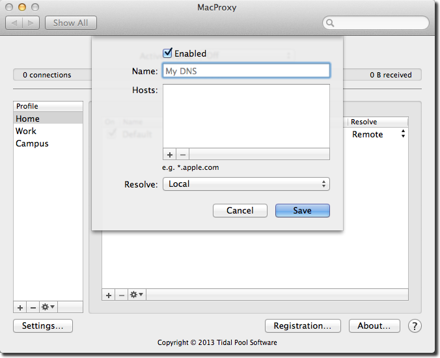Screen dimensions: 440x358
Task: Select the Home profile
Action: [48, 118]
